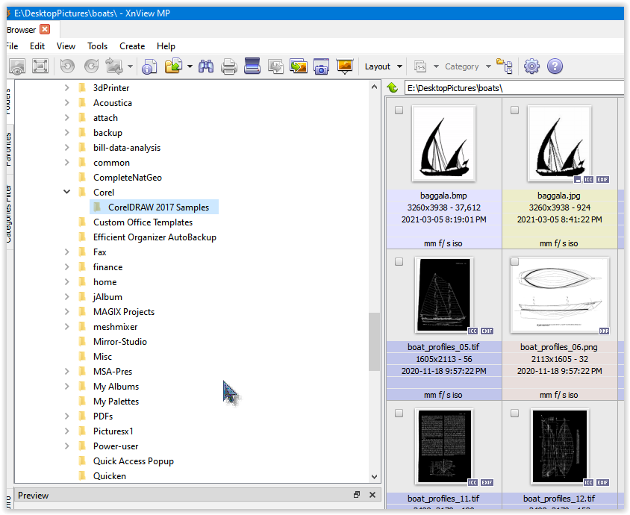Image resolution: width=630 pixels, height=515 pixels.
Task: Check the box for boat_profiles_05.tif
Action: (399, 262)
